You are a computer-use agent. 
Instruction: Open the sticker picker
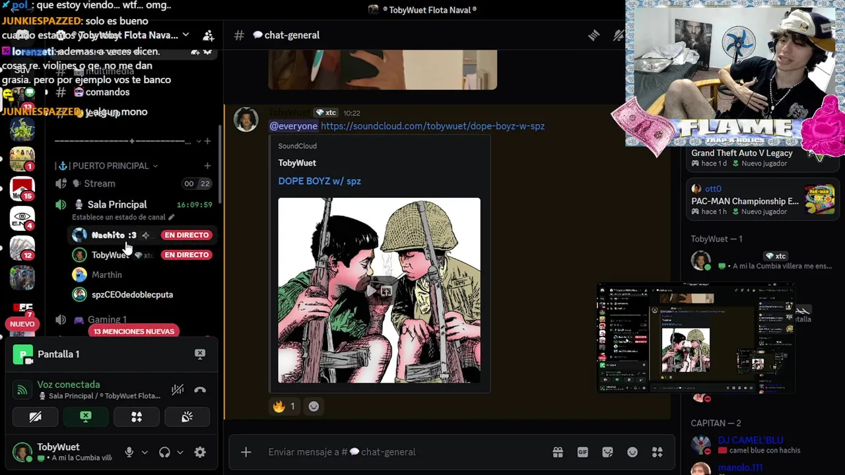(607, 452)
